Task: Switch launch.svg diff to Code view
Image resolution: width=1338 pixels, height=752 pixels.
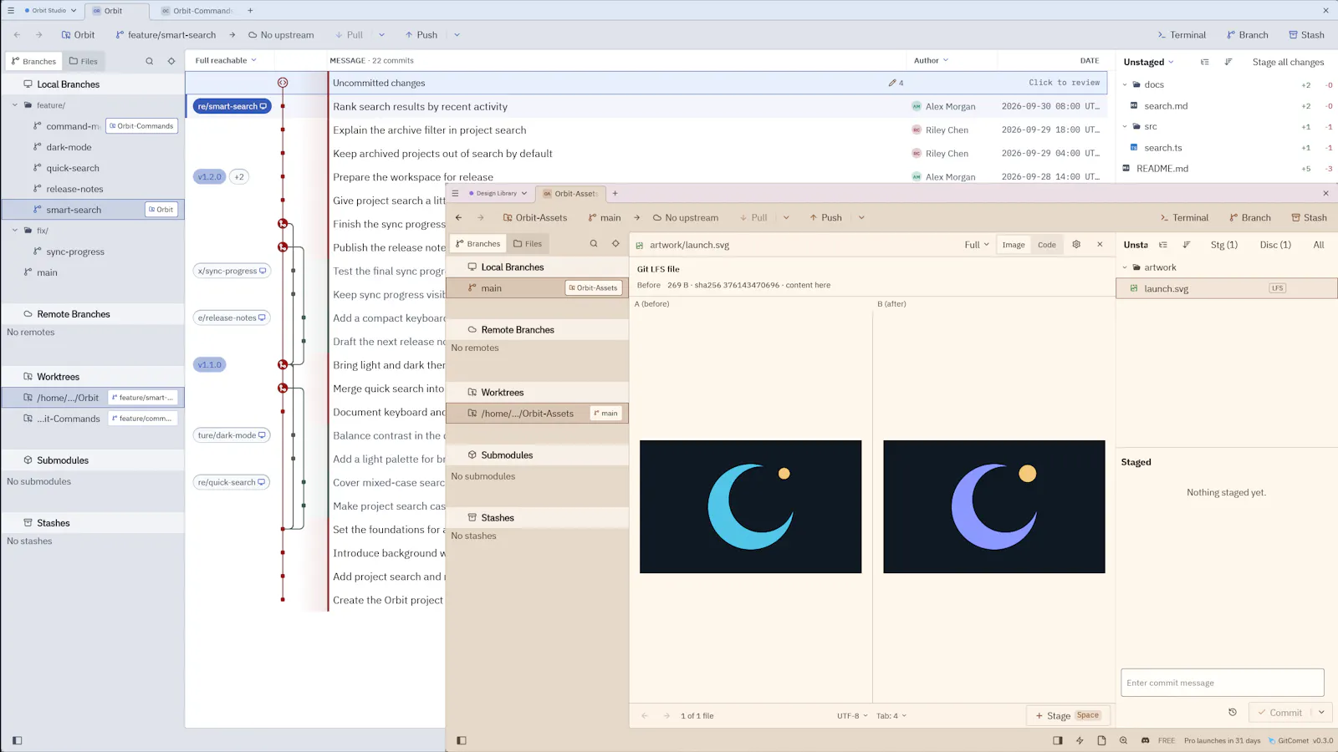Action: point(1047,245)
